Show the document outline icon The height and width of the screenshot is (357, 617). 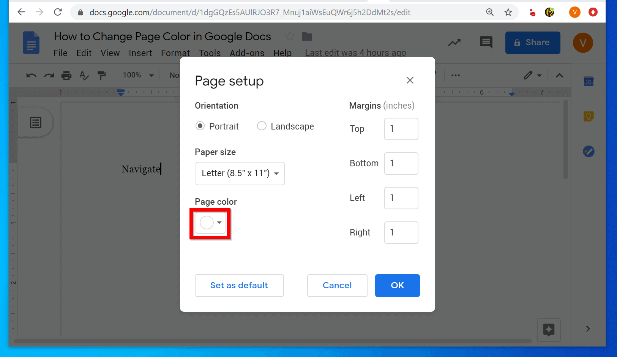point(36,123)
